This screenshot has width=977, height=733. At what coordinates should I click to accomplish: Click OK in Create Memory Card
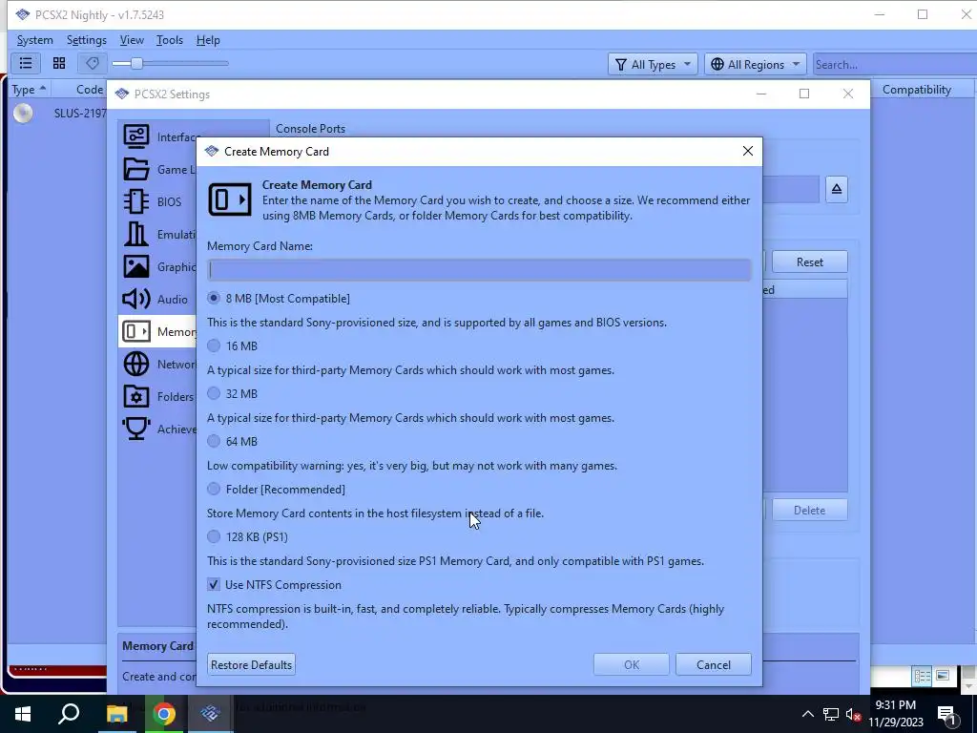[632, 664]
